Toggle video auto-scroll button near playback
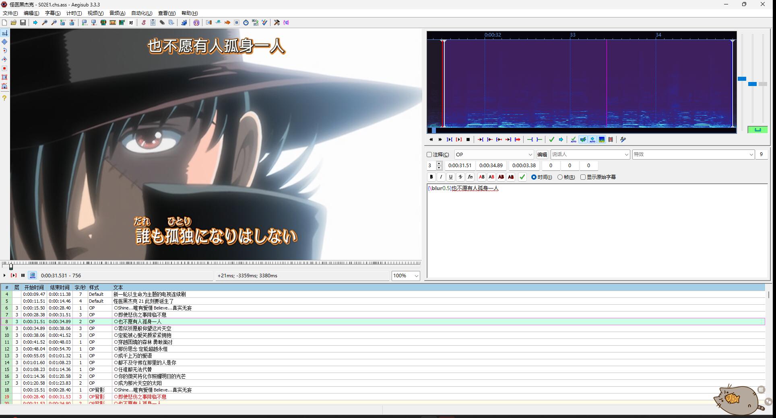 [x=33, y=275]
